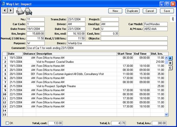Click the Date To field
177x127 pixels.
[x=76, y=29]
